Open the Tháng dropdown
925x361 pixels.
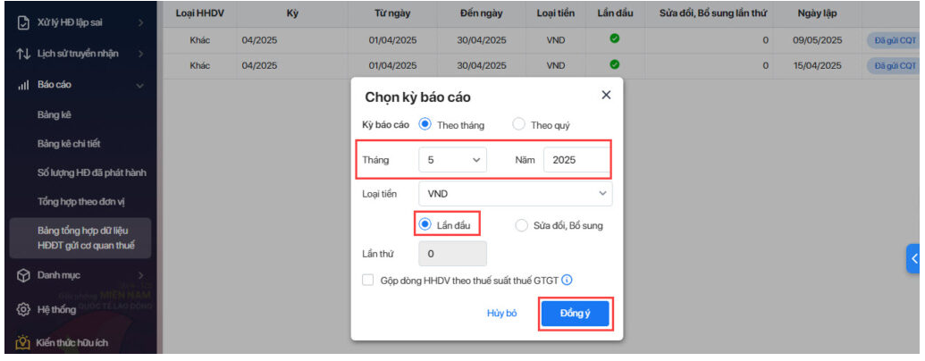pyautogui.click(x=452, y=160)
